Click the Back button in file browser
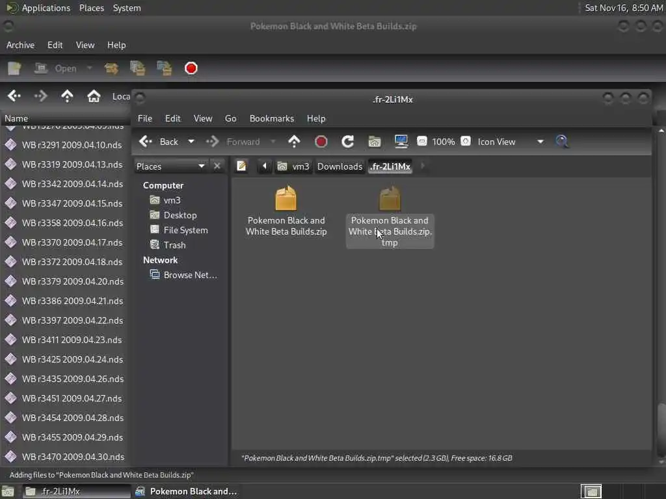 pyautogui.click(x=159, y=142)
